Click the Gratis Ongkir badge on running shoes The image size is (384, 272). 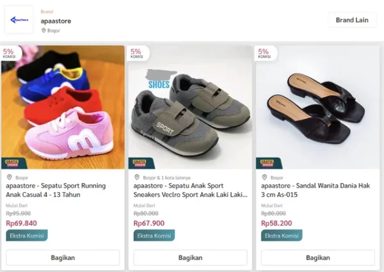pos(11,163)
